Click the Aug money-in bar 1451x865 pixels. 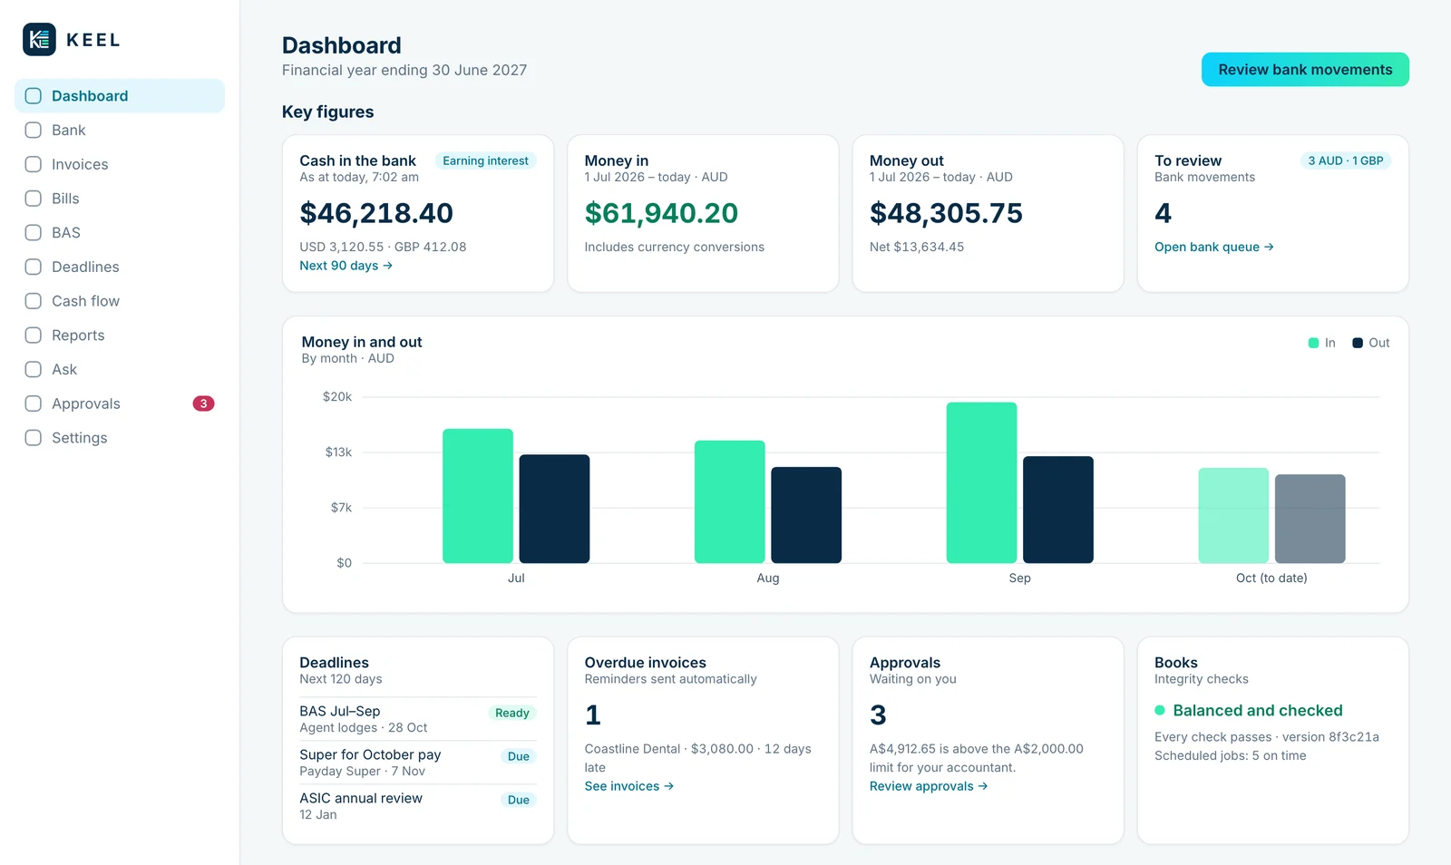[730, 501]
